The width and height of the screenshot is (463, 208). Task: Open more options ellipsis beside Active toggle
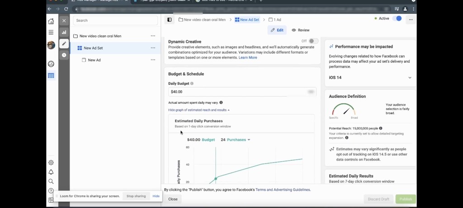click(x=411, y=20)
